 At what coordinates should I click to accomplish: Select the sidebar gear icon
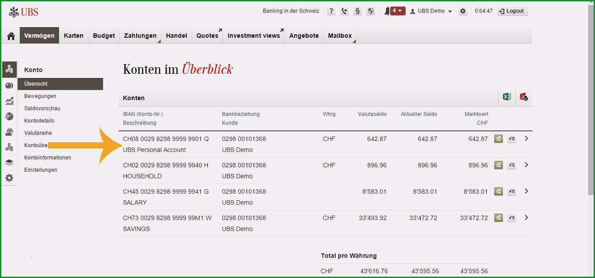coord(9,178)
